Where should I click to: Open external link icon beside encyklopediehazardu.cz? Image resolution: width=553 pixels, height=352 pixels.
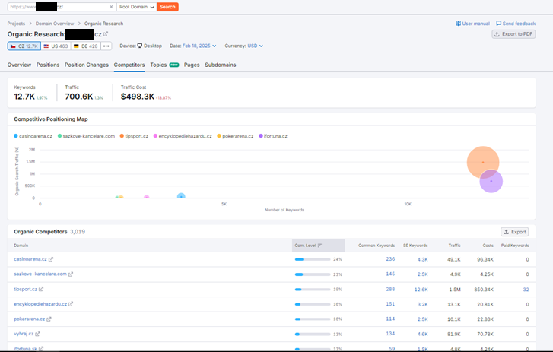click(x=71, y=304)
